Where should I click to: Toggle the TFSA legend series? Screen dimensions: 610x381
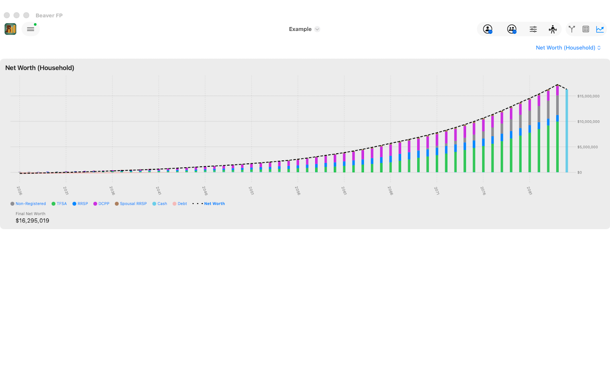pyautogui.click(x=59, y=204)
